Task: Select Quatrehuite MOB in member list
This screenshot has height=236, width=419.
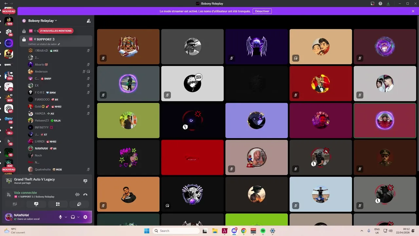Action: pyautogui.click(x=59, y=169)
